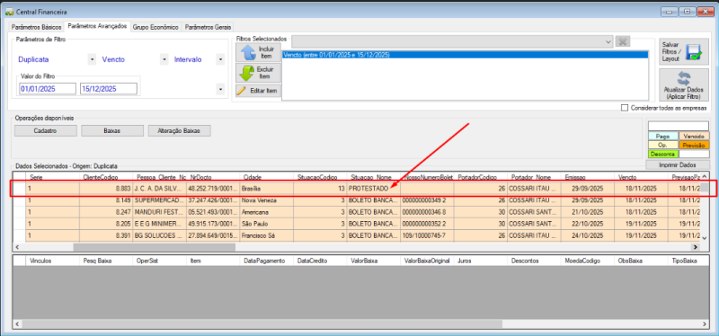Open the Duplicata dropdown arrow

[x=93, y=59]
